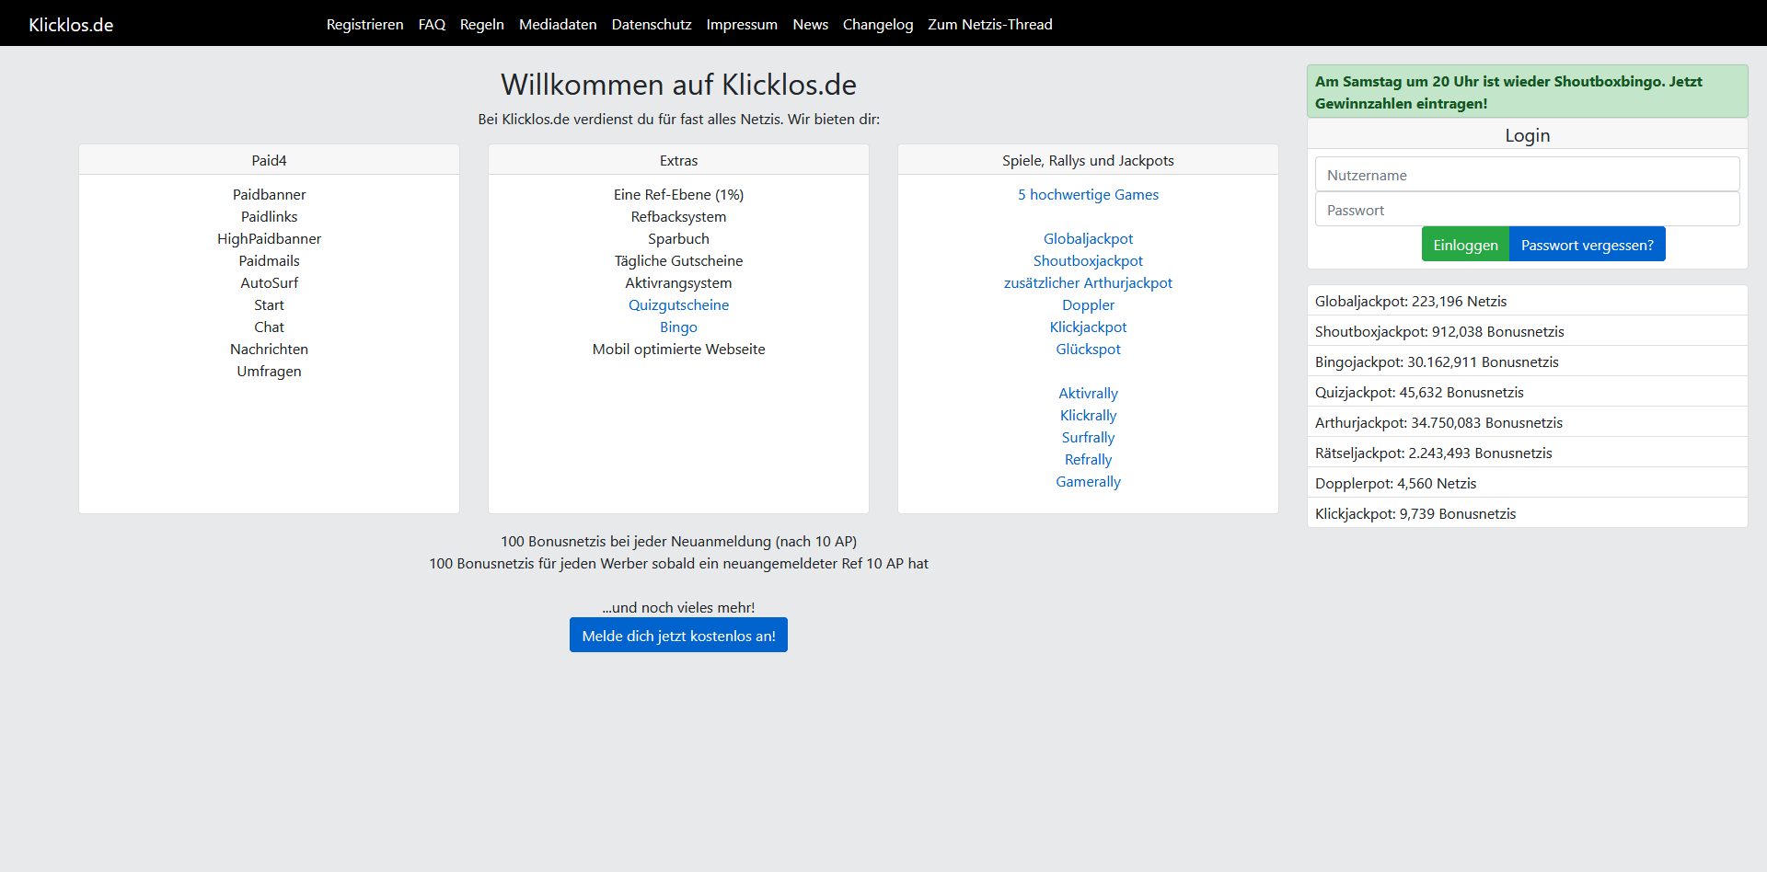Screen dimensions: 1767x872
Task: Click Melde dich jetzt kostenlos an!
Action: pyautogui.click(x=678, y=635)
